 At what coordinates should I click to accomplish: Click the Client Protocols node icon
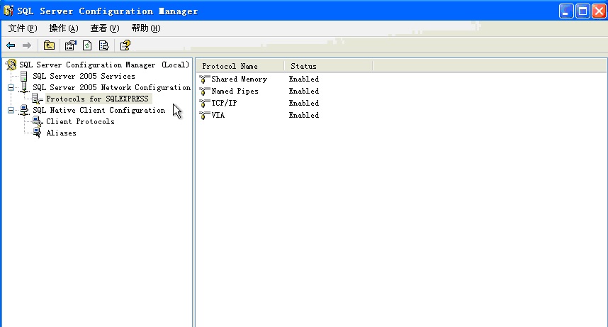38,121
